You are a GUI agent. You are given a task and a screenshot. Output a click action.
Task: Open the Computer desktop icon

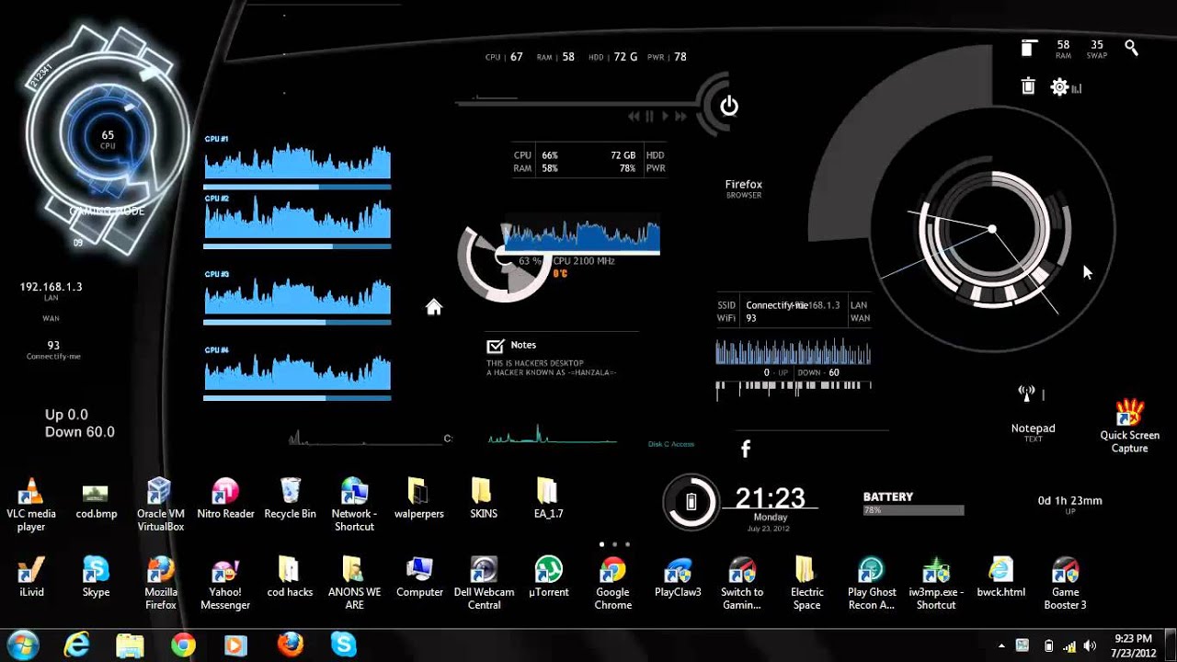coord(419,577)
